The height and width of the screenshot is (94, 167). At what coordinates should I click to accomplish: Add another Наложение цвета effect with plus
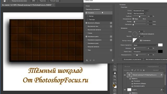111,37
